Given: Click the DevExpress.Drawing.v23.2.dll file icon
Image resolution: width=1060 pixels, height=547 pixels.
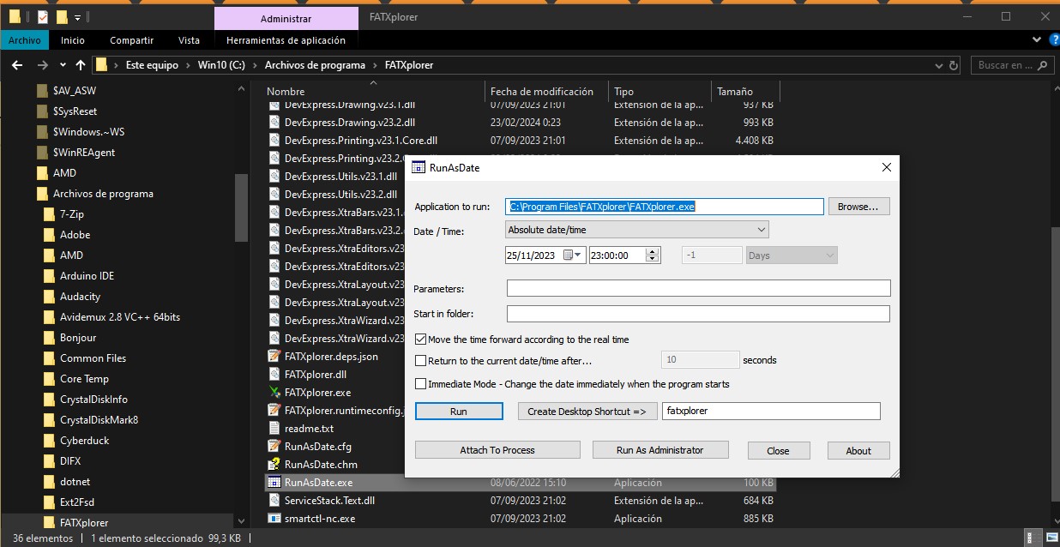Looking at the screenshot, I should pos(274,123).
